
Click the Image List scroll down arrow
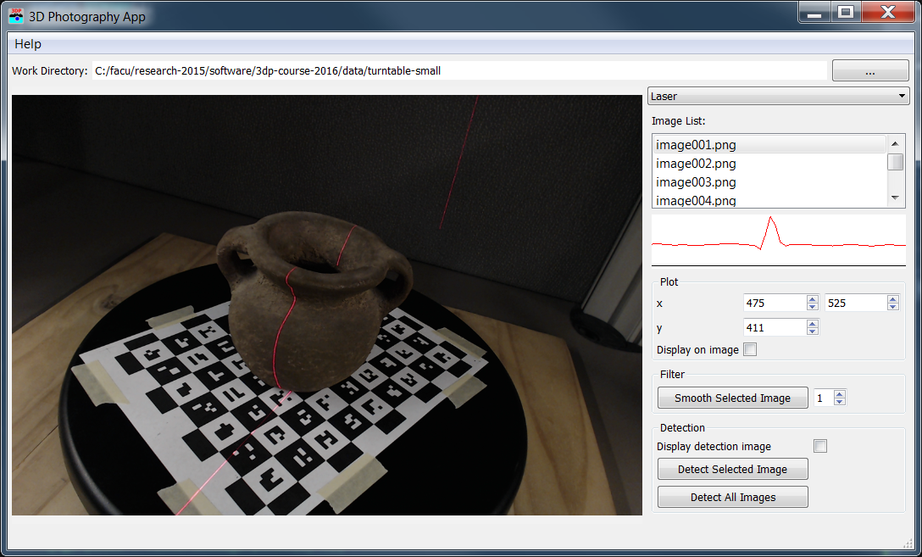click(x=895, y=198)
